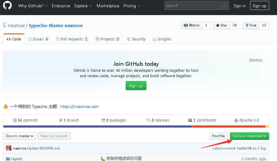
Task: View the 1 branch list
Action: click(69, 120)
